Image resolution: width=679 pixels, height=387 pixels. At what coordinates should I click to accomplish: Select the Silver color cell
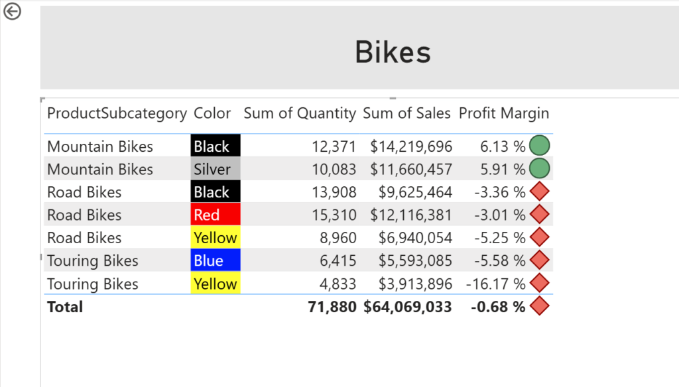tap(215, 169)
